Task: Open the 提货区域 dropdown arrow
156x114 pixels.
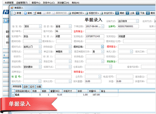Action: click(103, 47)
